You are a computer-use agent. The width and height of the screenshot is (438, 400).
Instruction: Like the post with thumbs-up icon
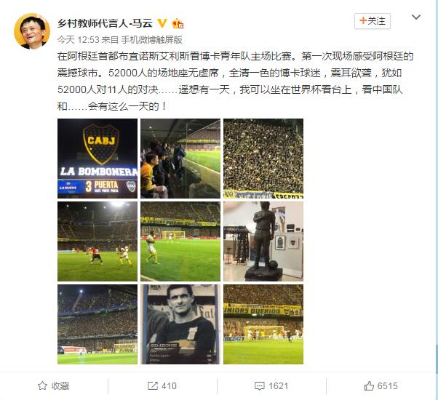click(x=369, y=385)
